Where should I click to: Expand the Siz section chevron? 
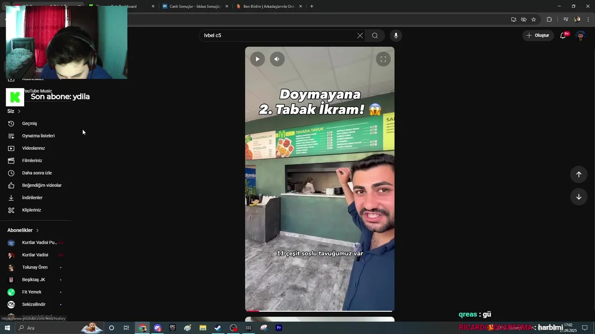point(19,111)
